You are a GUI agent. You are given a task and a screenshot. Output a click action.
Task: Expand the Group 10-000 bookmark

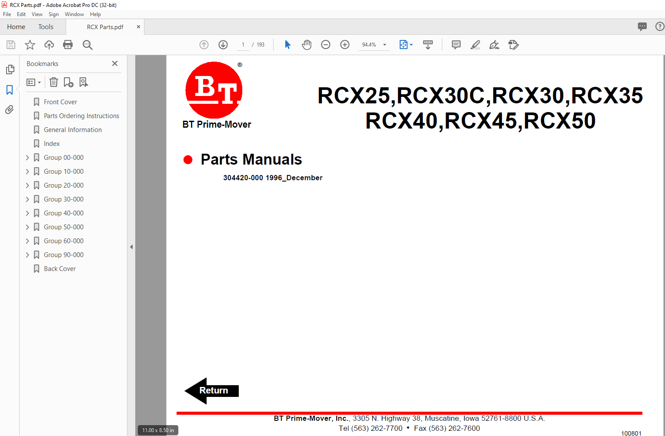(27, 172)
